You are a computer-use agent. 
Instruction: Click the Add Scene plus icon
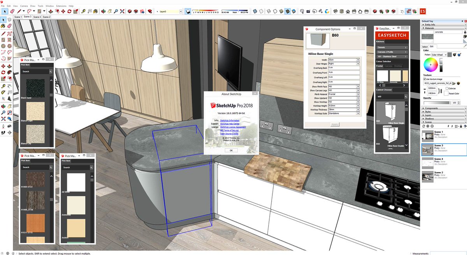428,126
